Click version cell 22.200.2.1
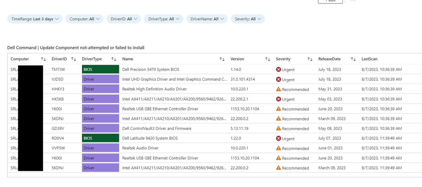Image resolution: width=422 pixels, height=187 pixels. tap(239, 99)
